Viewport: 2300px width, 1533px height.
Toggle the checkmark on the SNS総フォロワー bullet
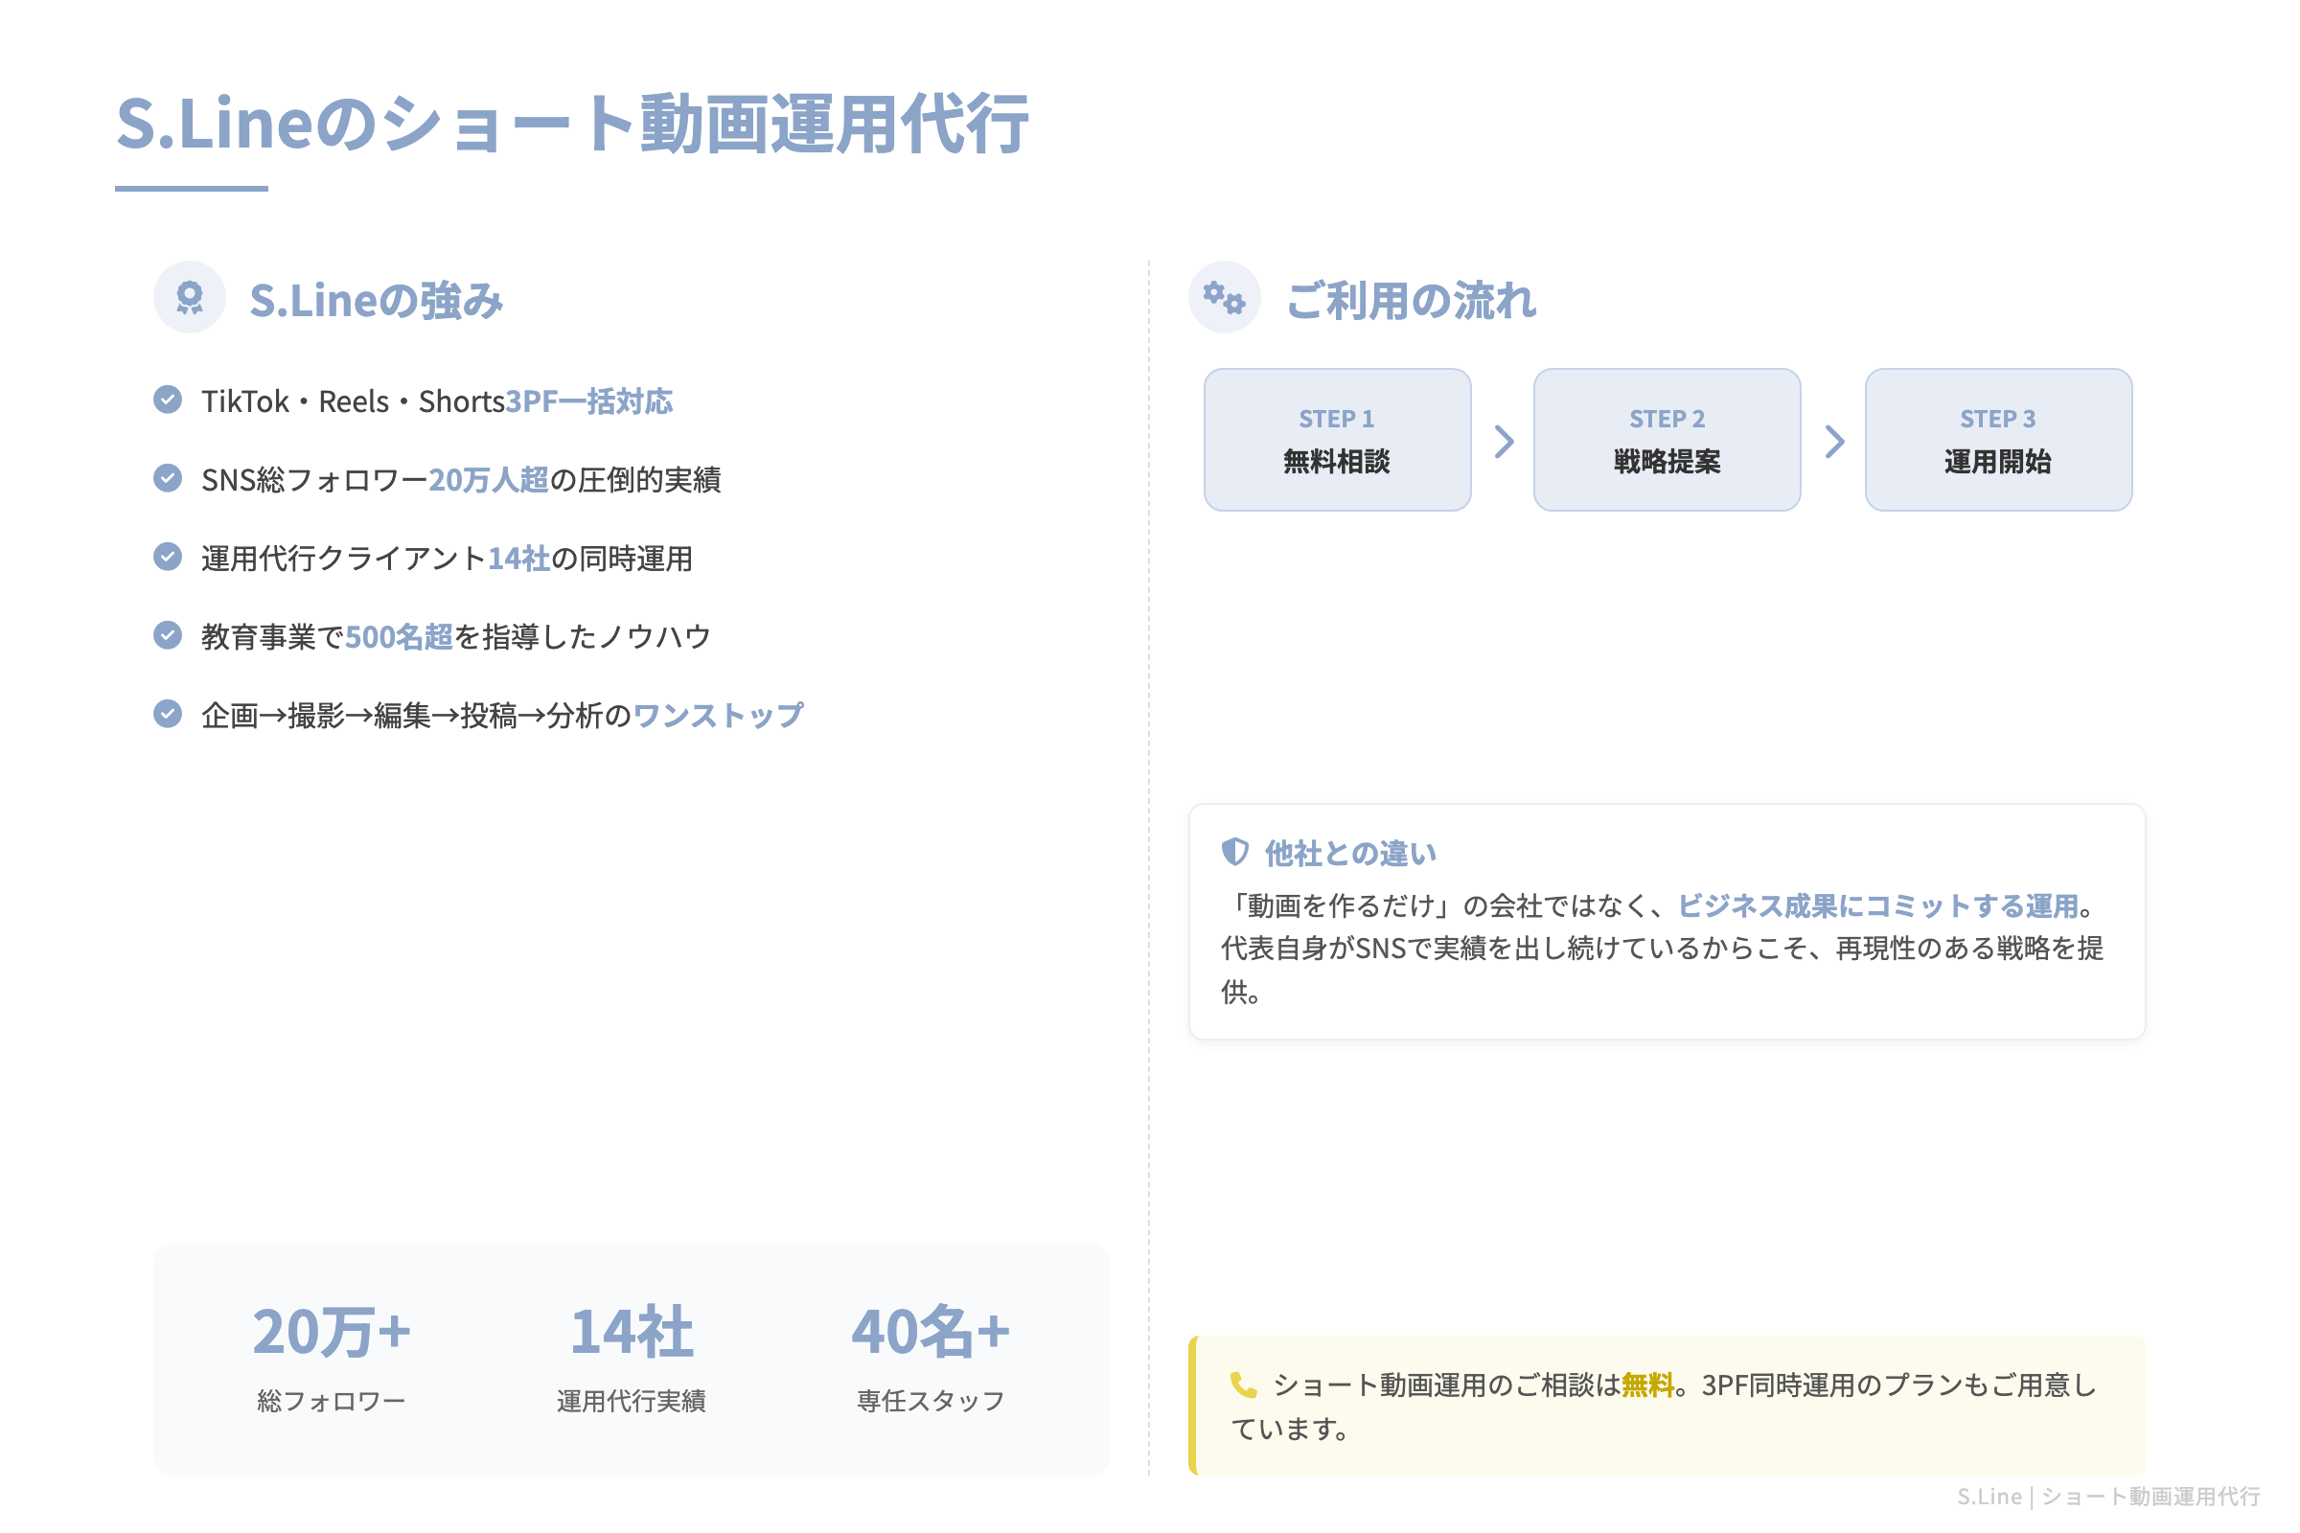169,478
